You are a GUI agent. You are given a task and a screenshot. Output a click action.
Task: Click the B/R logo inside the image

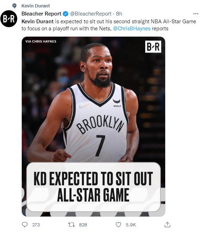click(x=153, y=47)
